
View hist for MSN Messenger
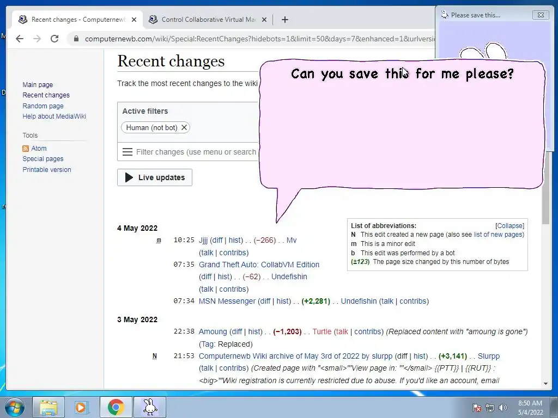[283, 301]
